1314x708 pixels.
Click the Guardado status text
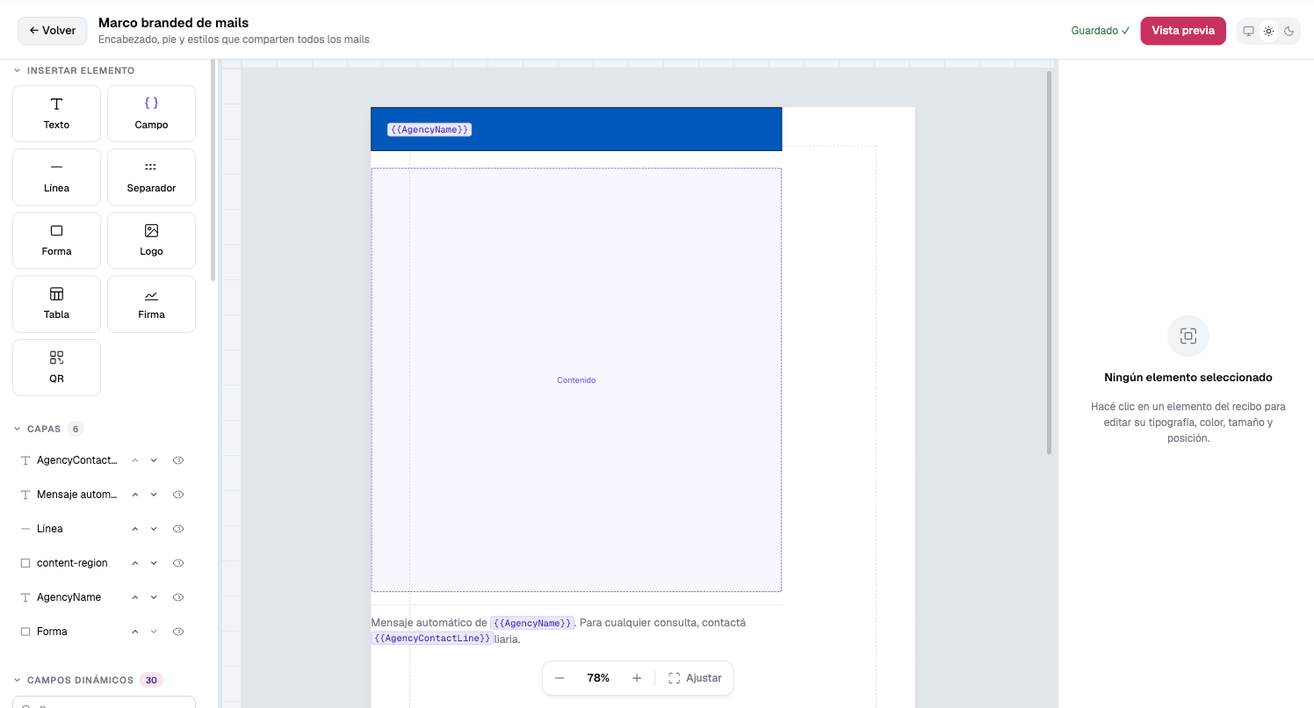pyautogui.click(x=1101, y=31)
